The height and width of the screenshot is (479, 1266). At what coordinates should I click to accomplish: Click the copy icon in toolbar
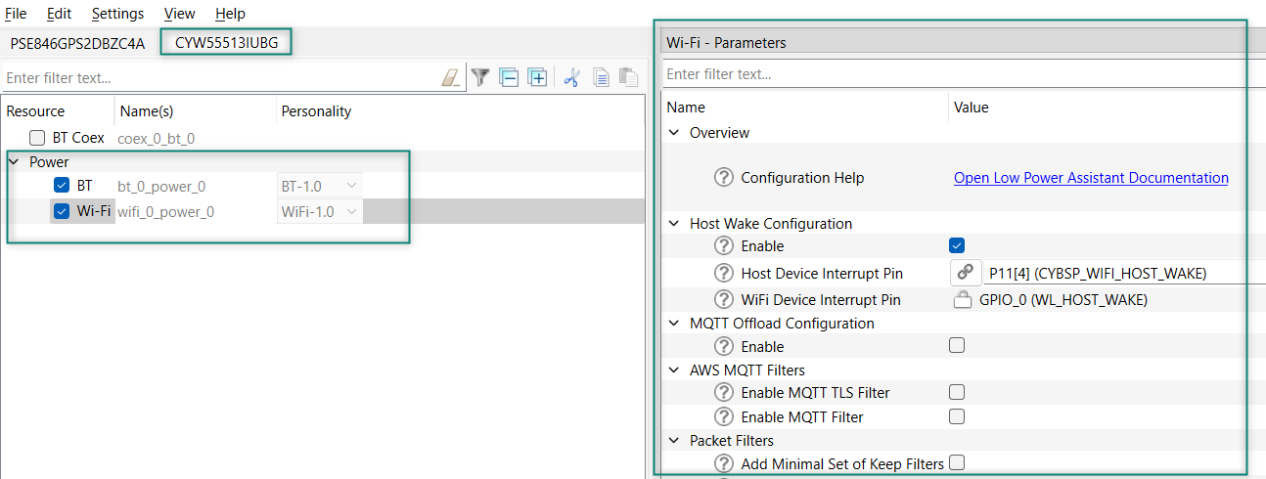(x=602, y=78)
